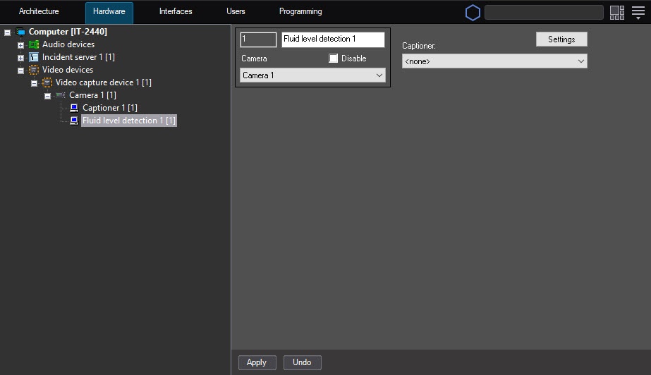Viewport: 651px width, 375px height.
Task: Click the Captioner 1 monitor icon
Action: pos(74,108)
